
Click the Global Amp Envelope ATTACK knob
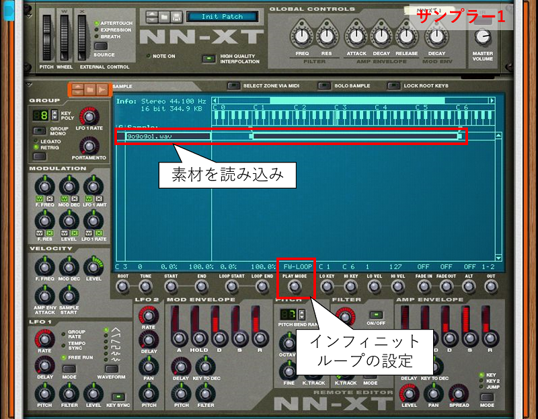click(x=356, y=36)
